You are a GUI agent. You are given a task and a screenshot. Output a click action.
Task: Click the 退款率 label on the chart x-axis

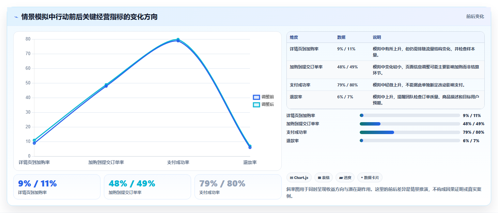[250, 162]
